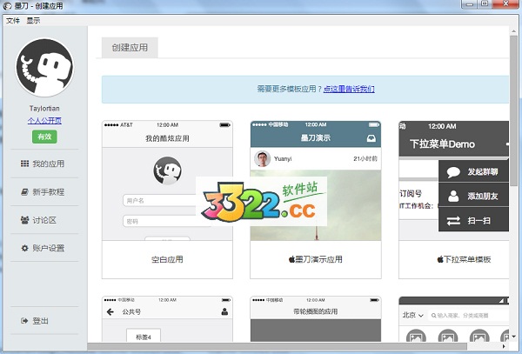
Task: Open the 显示 menu
Action: (33, 20)
